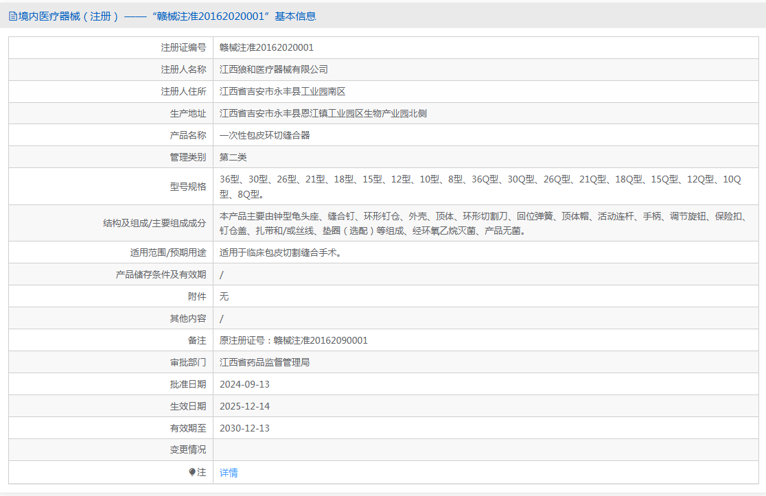This screenshot has height=496, width=766.
Task: Click the 型号规格 label
Action: (188, 187)
